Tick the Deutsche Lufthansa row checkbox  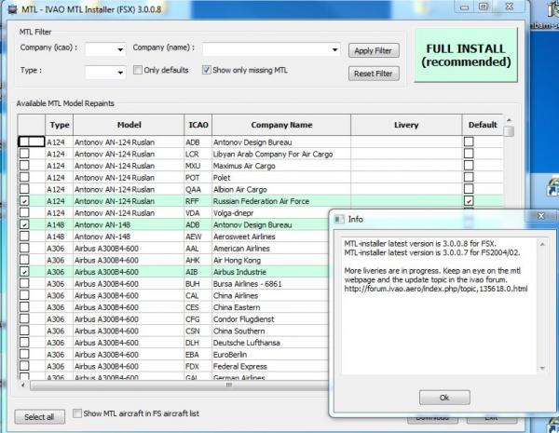(x=24, y=343)
